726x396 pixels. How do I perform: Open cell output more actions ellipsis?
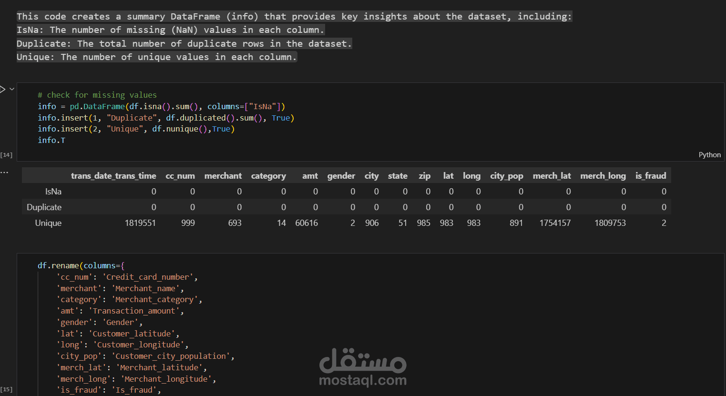[4, 172]
